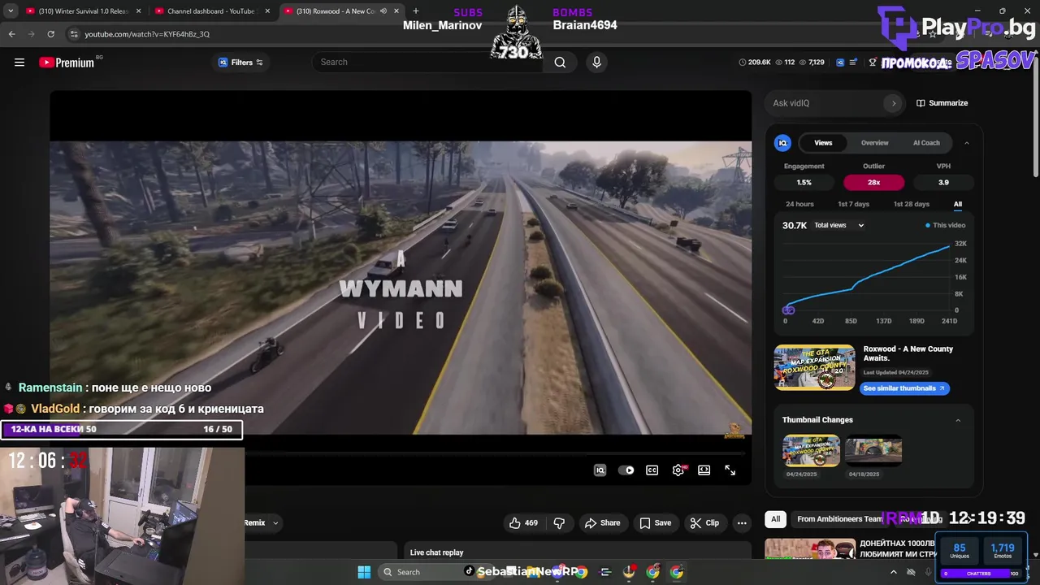Dislike the video
The image size is (1040, 585).
click(559, 523)
